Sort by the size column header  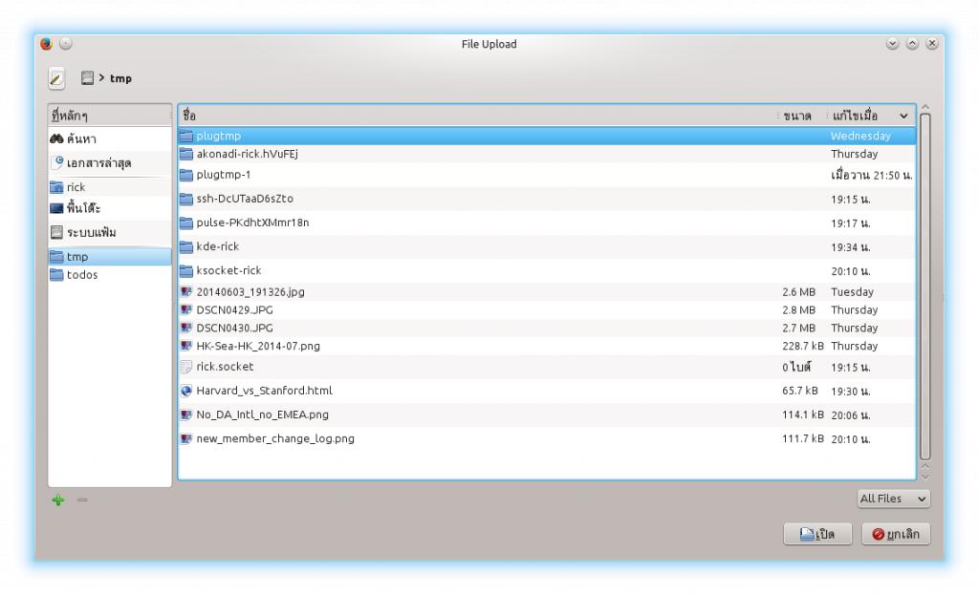tap(796, 116)
